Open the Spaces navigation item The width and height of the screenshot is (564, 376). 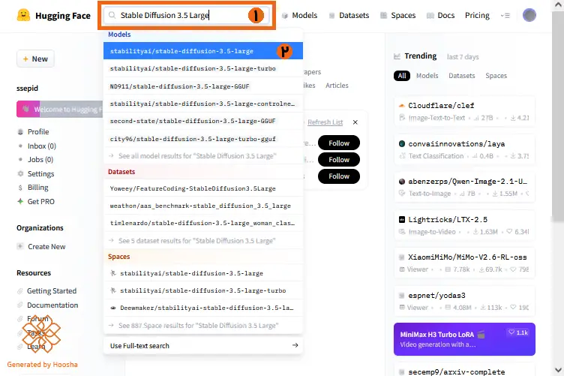point(397,16)
